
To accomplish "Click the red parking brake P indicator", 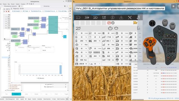I will tap(109, 23).
